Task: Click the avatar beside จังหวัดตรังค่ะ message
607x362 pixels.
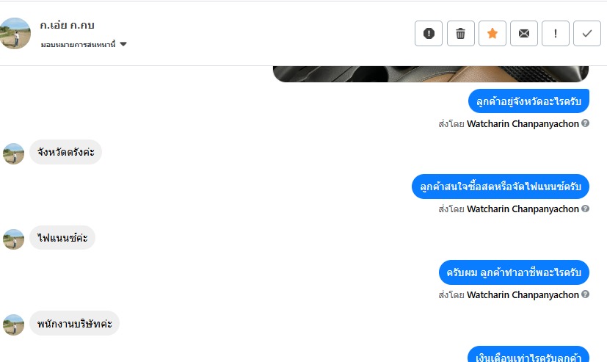Action: (x=13, y=153)
